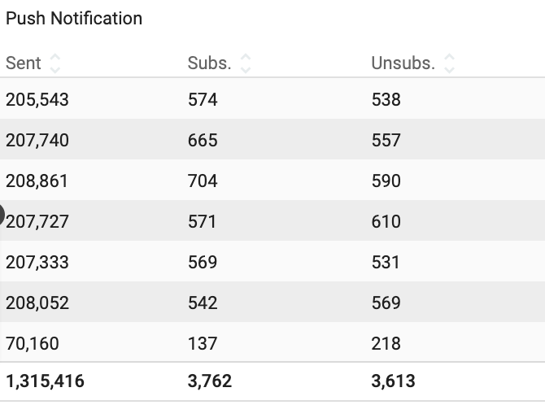
Task: Select the 665 subscriptions cell
Action: (203, 141)
